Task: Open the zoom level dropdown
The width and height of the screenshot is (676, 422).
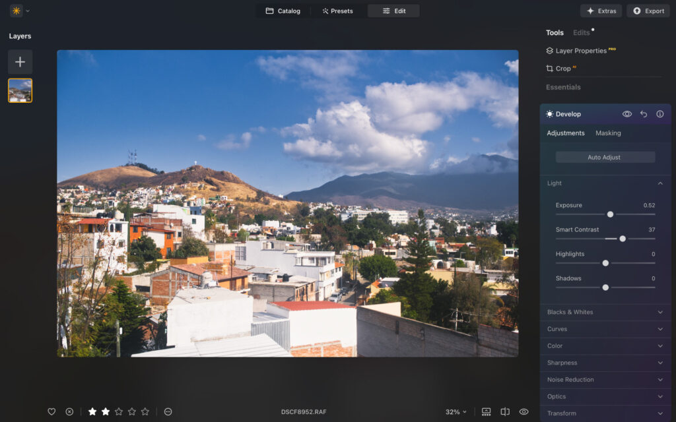Action: coord(456,411)
